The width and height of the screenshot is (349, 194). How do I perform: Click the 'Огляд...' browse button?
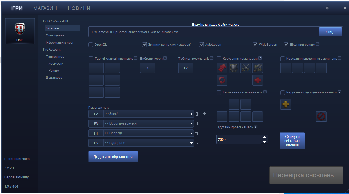(x=331, y=32)
